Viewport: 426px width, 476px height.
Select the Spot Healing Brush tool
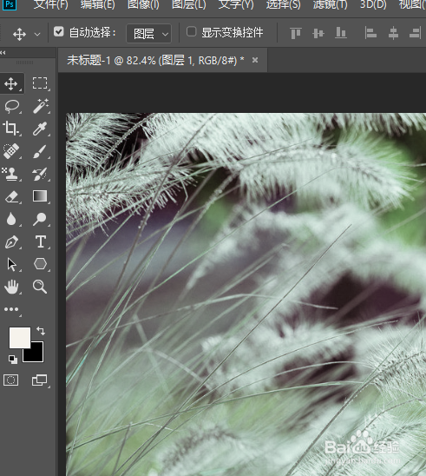11,151
